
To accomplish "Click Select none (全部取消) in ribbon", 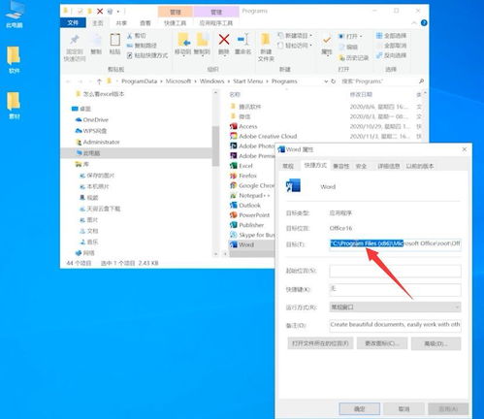I will coord(391,46).
